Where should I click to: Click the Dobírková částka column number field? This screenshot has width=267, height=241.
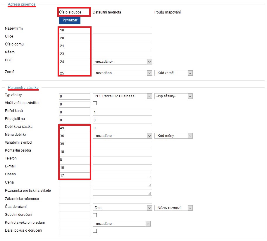click(x=75, y=128)
